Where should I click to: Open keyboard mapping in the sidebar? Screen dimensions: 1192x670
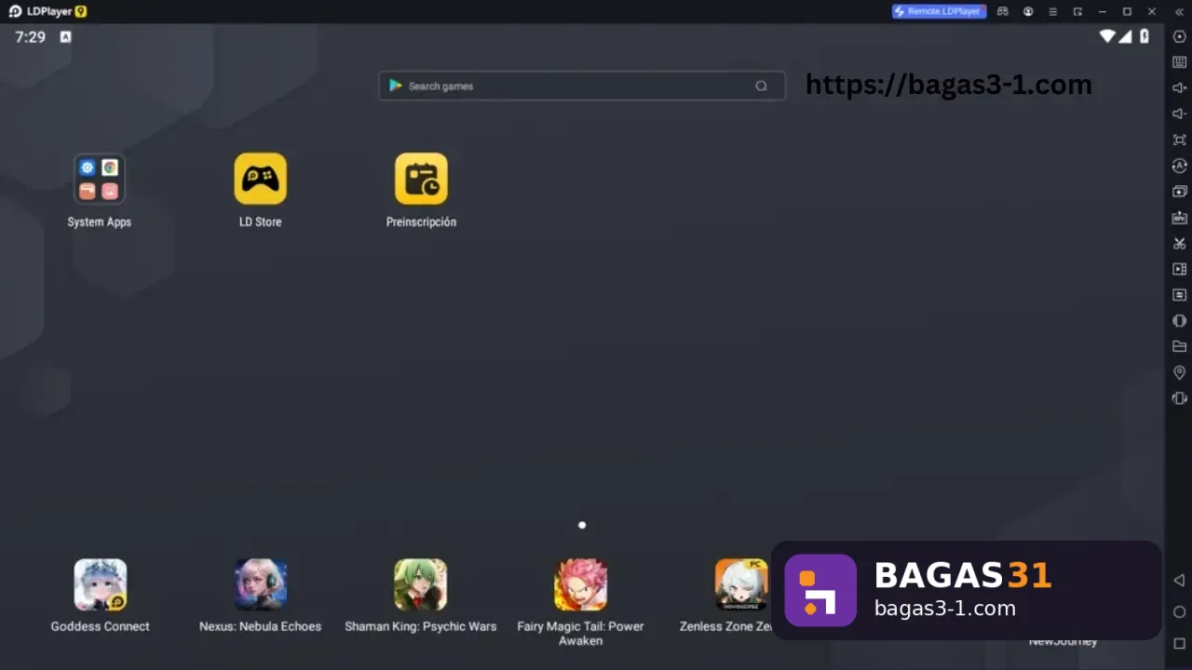click(1179, 62)
